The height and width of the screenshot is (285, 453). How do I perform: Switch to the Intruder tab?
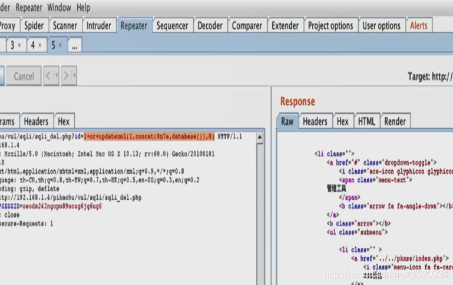point(99,26)
